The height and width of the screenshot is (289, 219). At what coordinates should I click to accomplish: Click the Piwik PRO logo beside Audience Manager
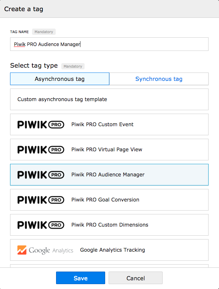(x=41, y=175)
